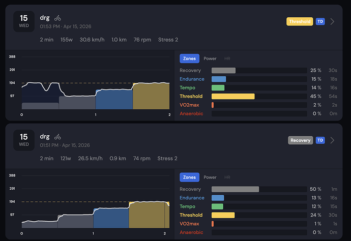The width and height of the screenshot is (351, 241).
Task: Select the Zones tab in the first card
Action: 189,58
